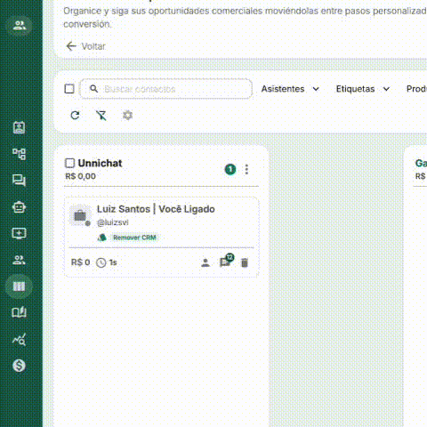This screenshot has width=427, height=427.
Task: Open the robot chatbot sidebar icon
Action: [19, 207]
